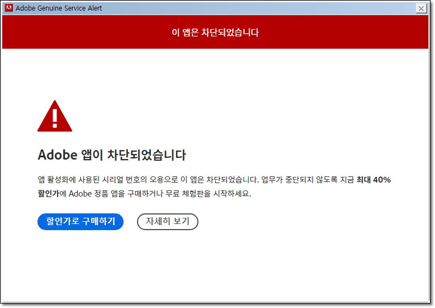
Task: Select the heading 'Adobe 앱이 차단되었습니다'
Action: point(112,155)
